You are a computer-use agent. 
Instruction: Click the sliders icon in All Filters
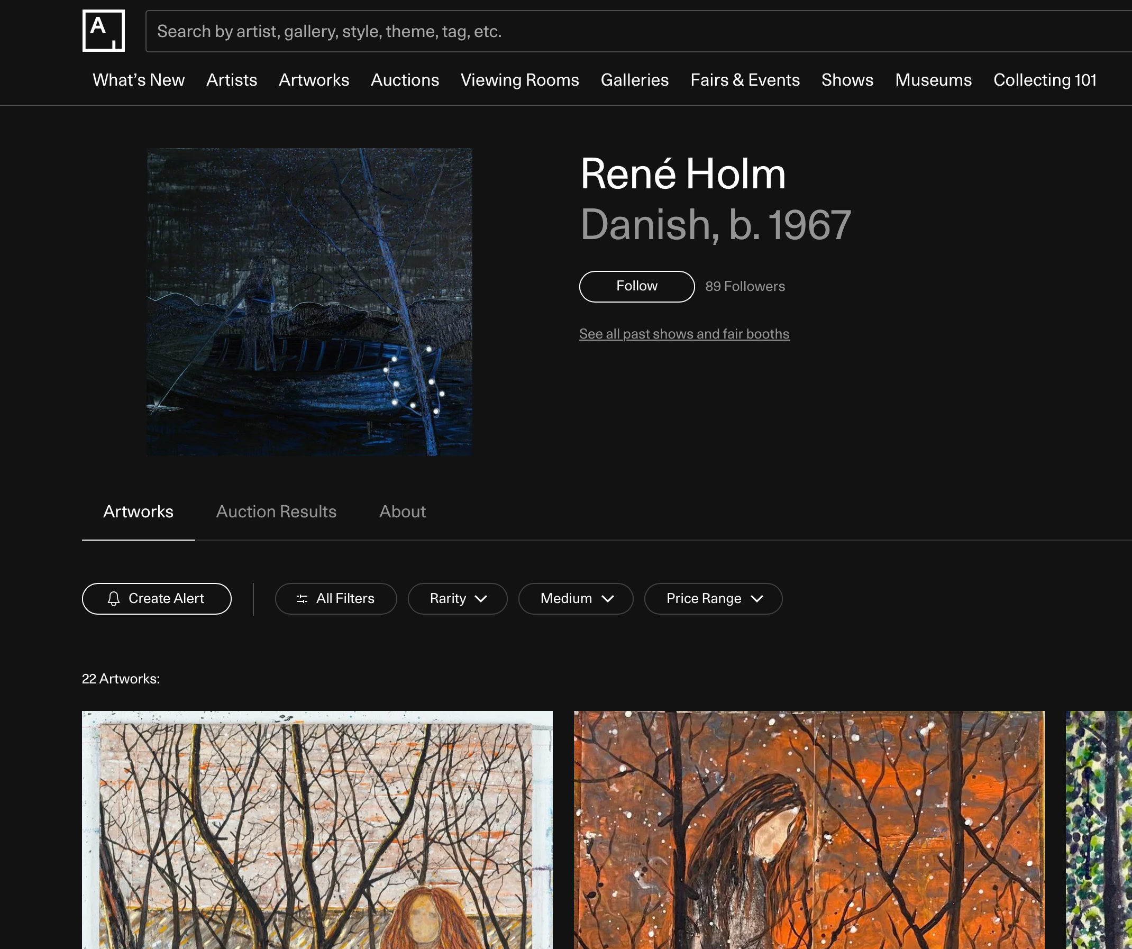[302, 598]
